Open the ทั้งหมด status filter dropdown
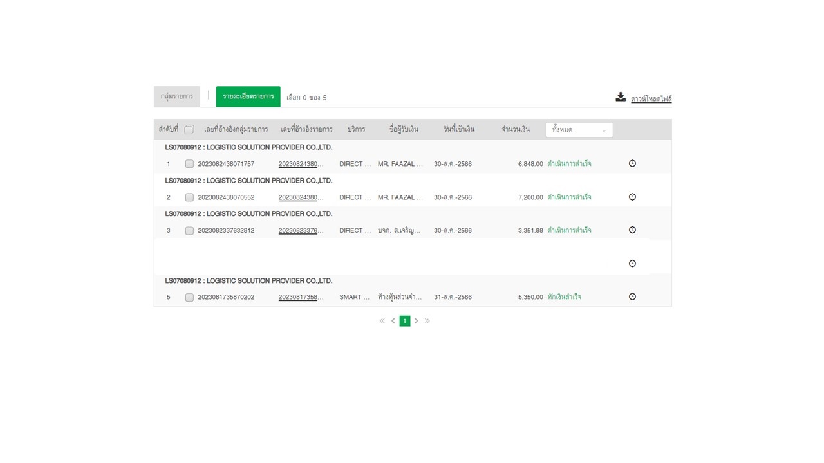Screen dimensions: 824x463 click(x=579, y=130)
